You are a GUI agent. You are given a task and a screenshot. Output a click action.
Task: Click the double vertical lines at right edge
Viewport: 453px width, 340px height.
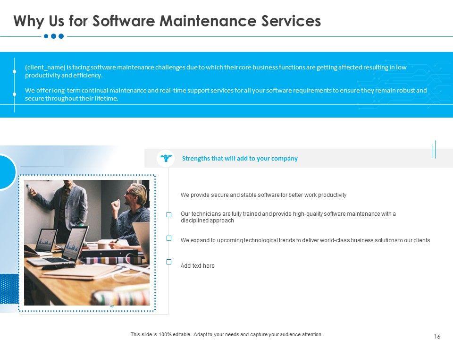point(434,149)
